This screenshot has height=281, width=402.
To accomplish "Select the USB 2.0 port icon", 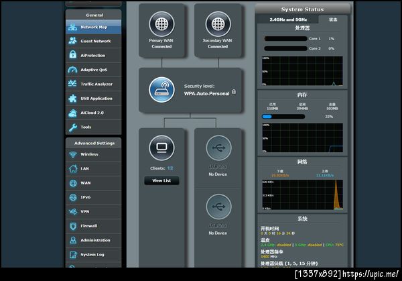I will tap(218, 207).
